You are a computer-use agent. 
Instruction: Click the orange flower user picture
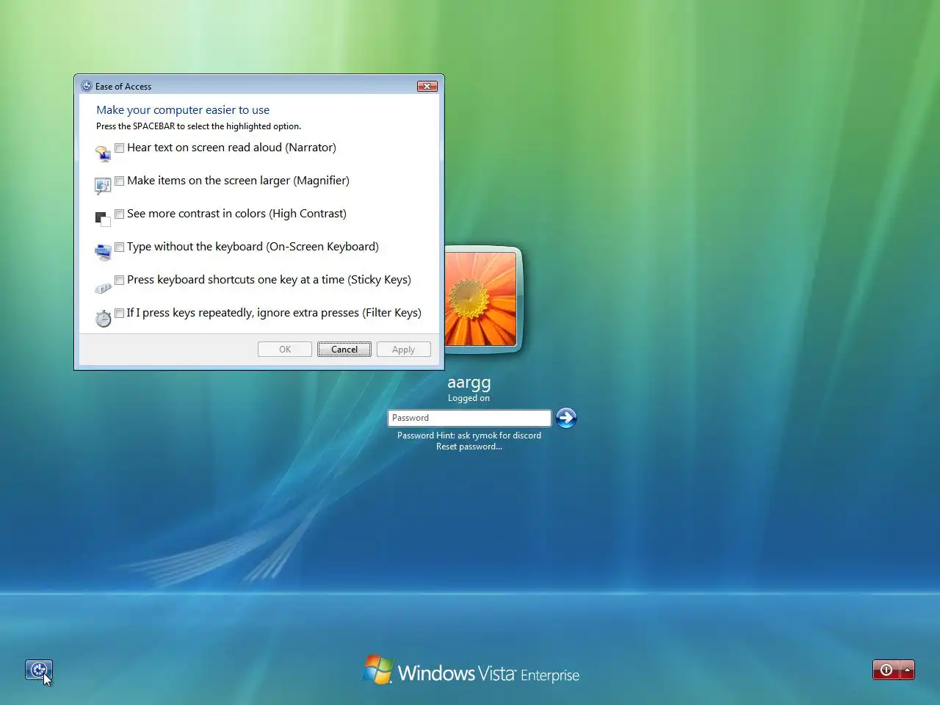coord(481,299)
